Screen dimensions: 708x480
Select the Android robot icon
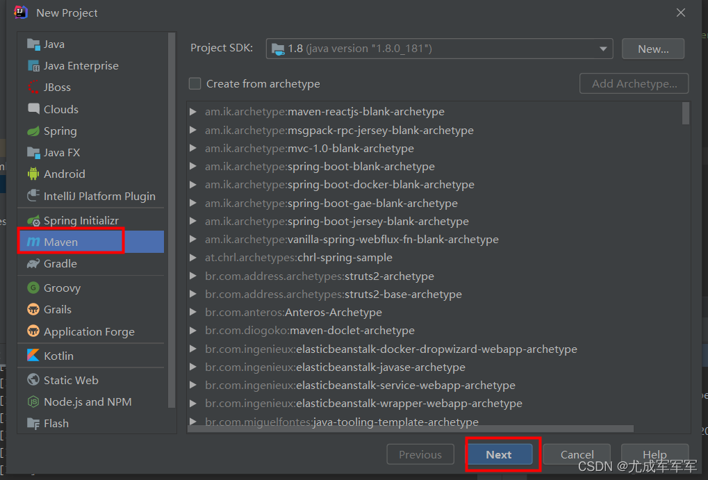click(x=33, y=174)
